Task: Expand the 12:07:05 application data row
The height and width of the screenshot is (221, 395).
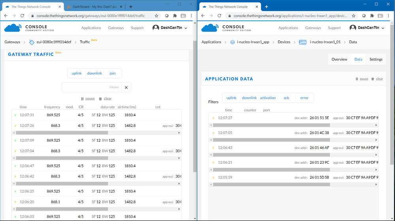Action: coord(293,133)
